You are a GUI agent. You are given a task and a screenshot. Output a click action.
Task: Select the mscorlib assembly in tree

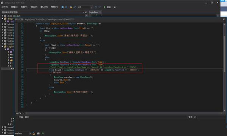tap(11, 127)
